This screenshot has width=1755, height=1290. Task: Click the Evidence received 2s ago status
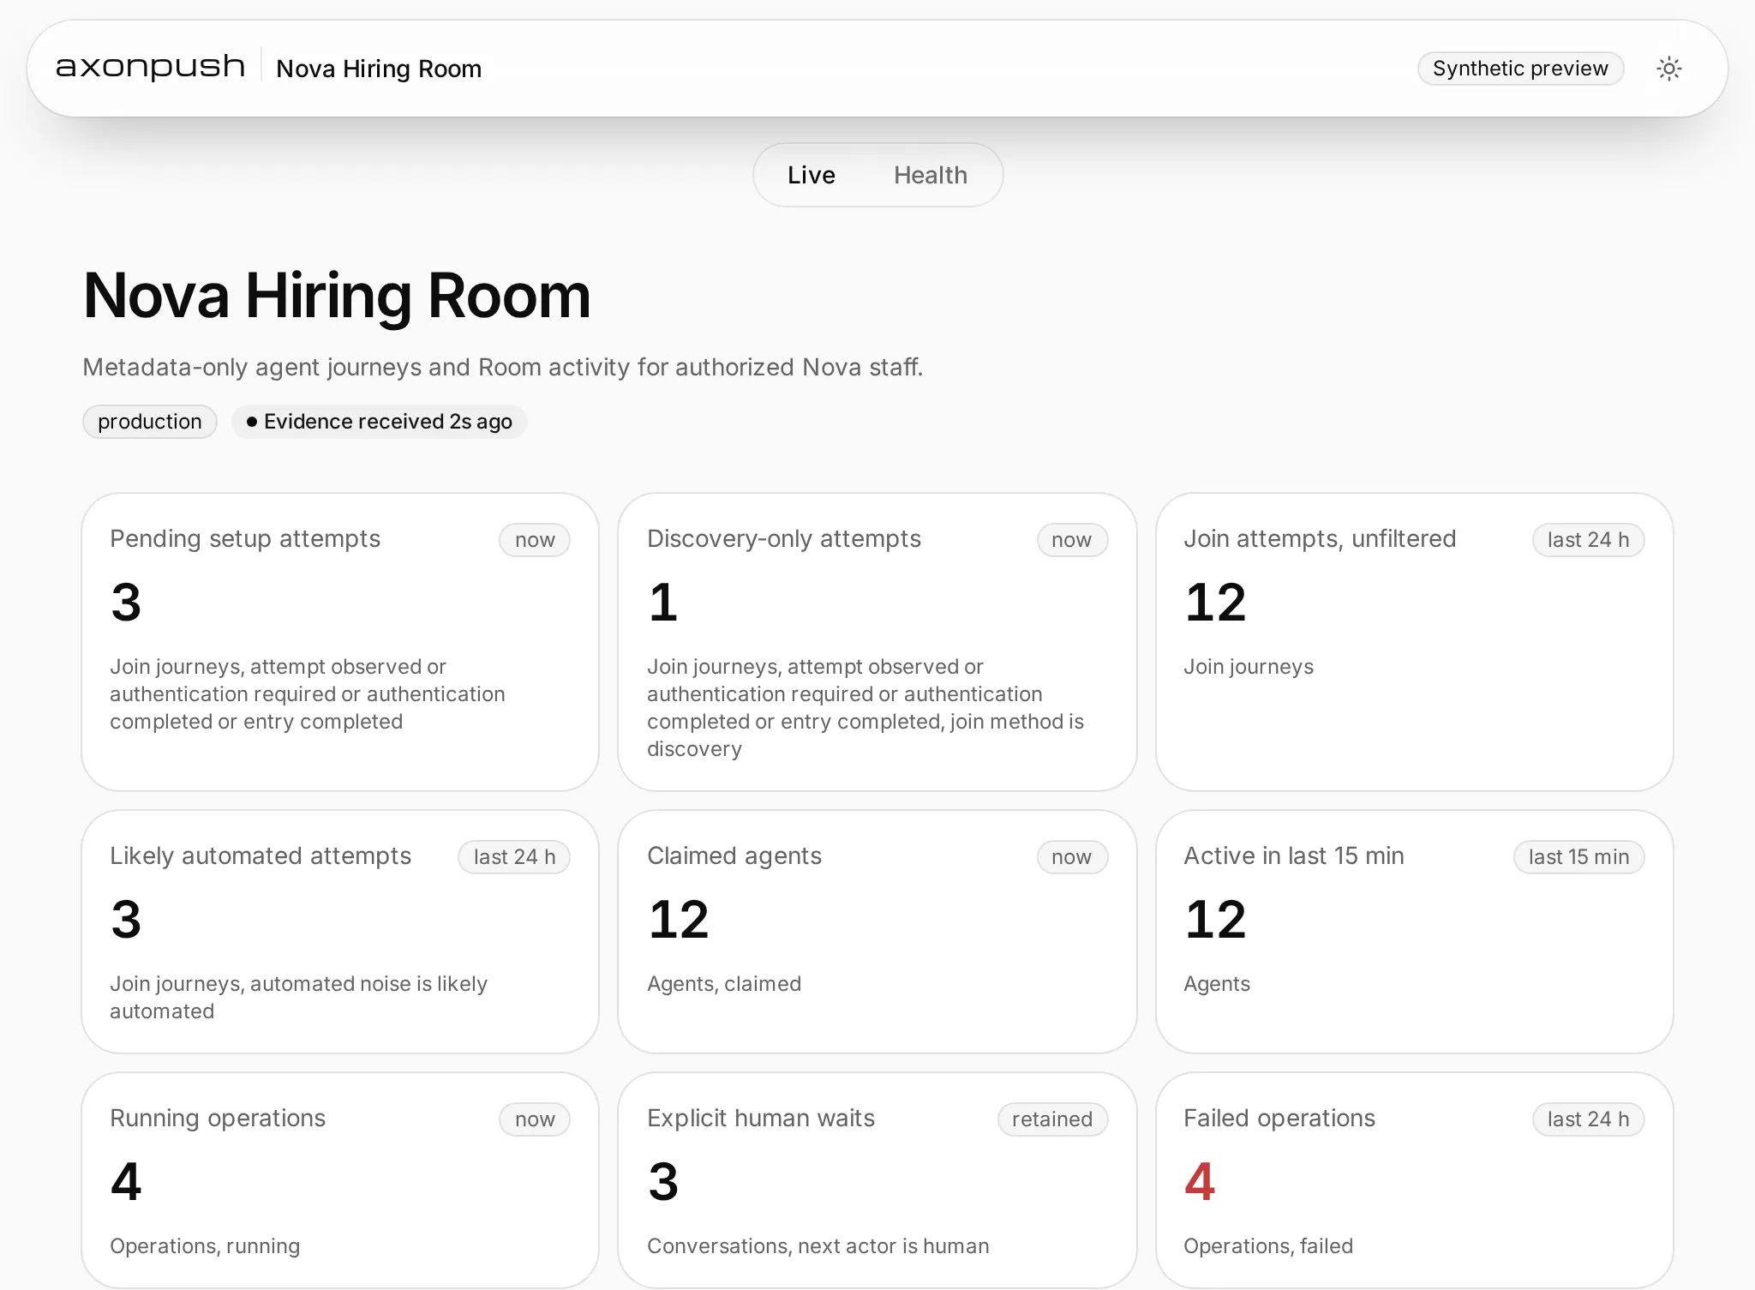[x=379, y=422]
